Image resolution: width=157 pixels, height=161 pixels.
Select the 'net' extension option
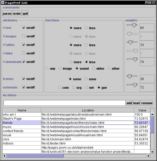point(87,87)
